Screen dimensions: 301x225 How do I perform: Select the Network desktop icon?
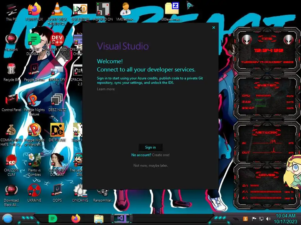(x=11, y=42)
